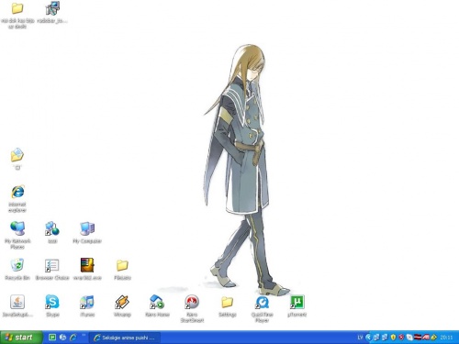Screen dimensions: 459x344
Task: Select the WinRAR installer exe icon
Action: click(x=87, y=265)
